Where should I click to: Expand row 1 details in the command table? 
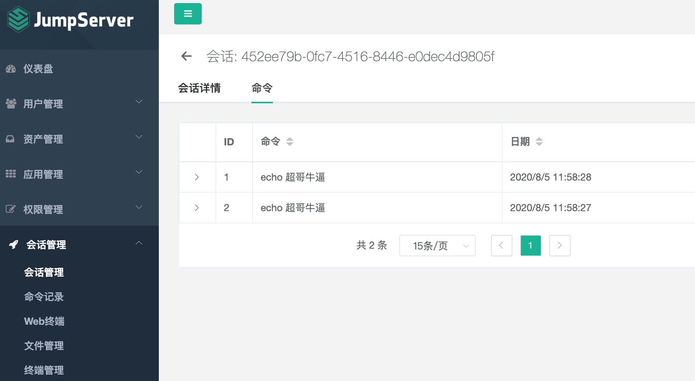(x=197, y=177)
